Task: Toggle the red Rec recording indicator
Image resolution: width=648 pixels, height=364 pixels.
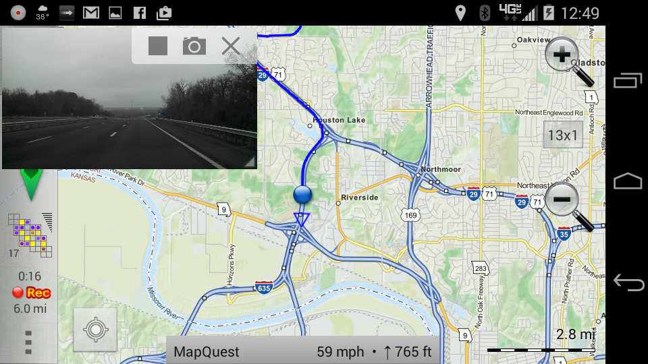Action: 32,293
